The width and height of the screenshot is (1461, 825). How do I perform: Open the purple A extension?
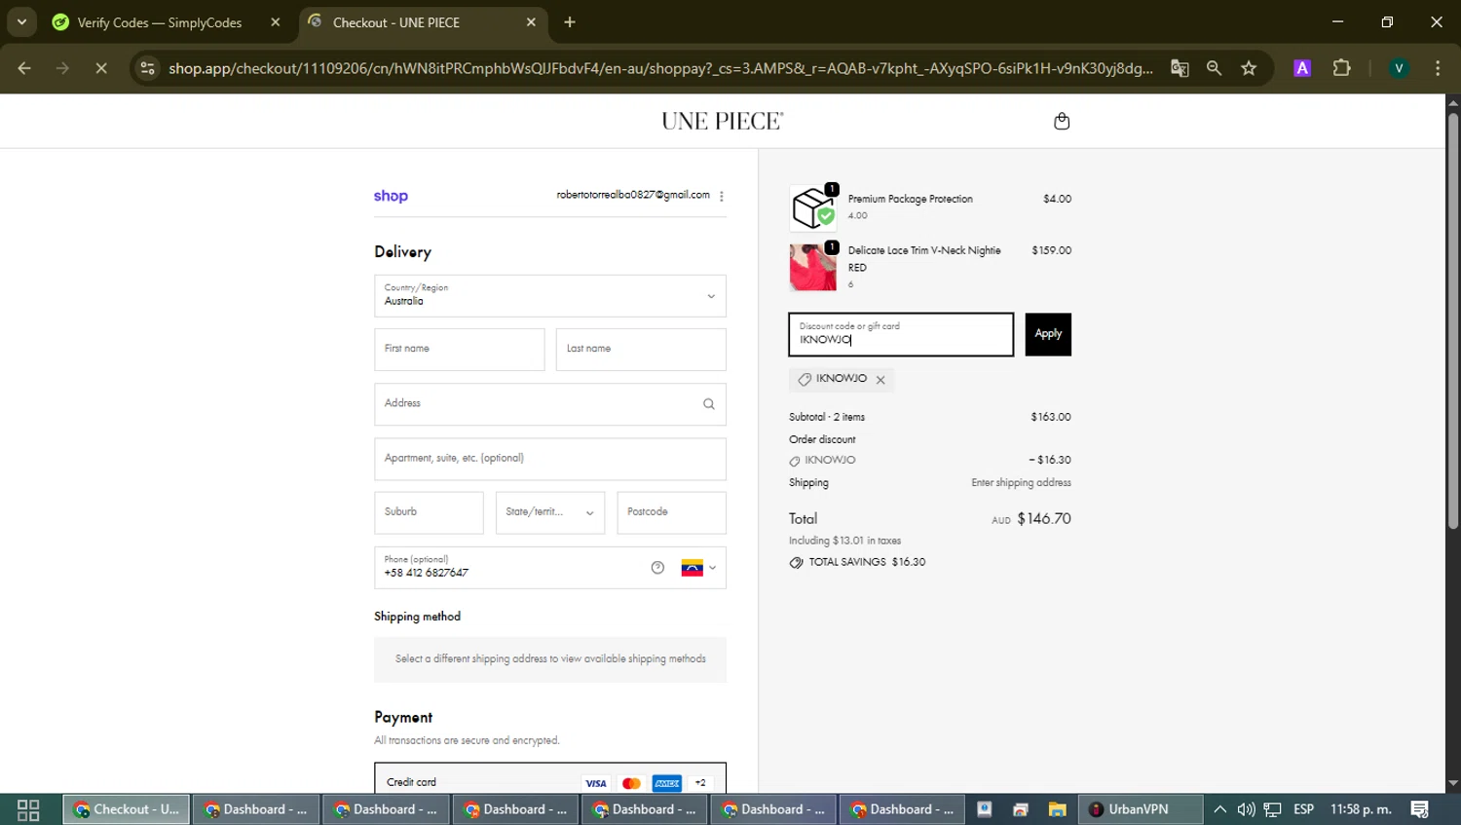(1302, 68)
